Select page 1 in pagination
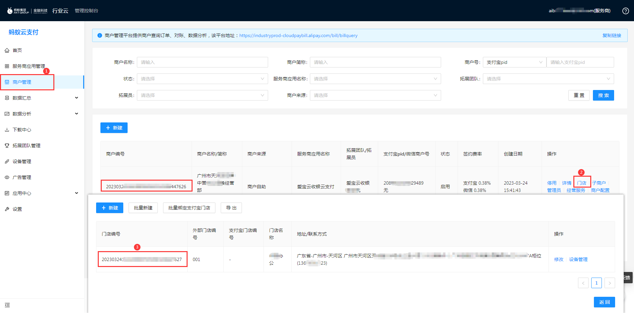 pyautogui.click(x=597, y=283)
